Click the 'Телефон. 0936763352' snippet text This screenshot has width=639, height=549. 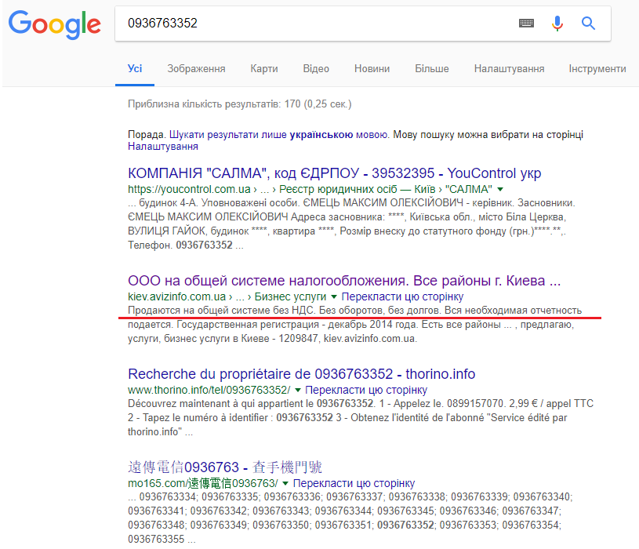pyautogui.click(x=180, y=245)
